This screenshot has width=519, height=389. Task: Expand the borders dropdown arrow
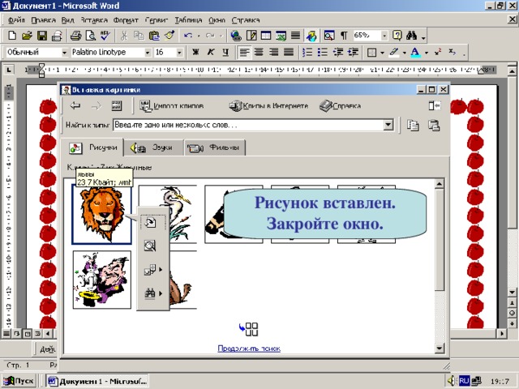click(x=382, y=53)
